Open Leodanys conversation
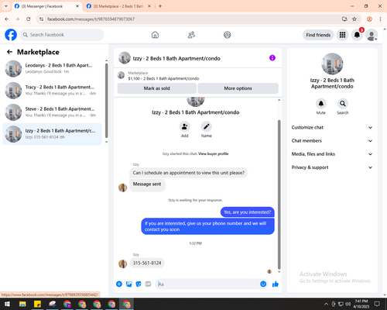This screenshot has height=310, width=387. 52,69
